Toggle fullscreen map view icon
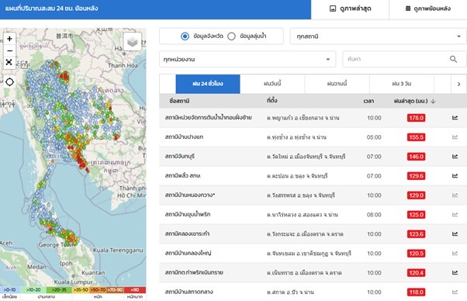This screenshot has height=301, width=467. [x=9, y=62]
